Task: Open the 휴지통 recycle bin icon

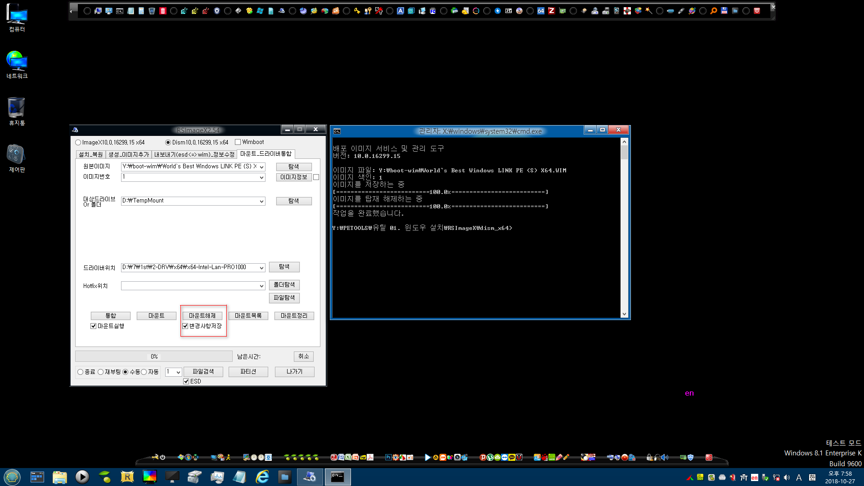Action: [17, 112]
